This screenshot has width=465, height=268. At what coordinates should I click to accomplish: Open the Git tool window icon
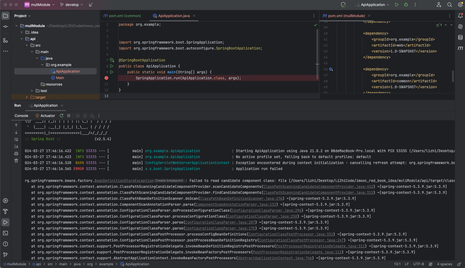coord(5,255)
